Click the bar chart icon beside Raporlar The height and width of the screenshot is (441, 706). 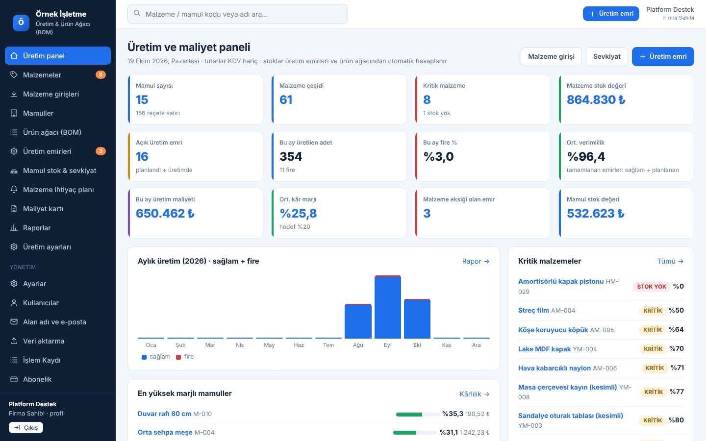click(x=14, y=227)
